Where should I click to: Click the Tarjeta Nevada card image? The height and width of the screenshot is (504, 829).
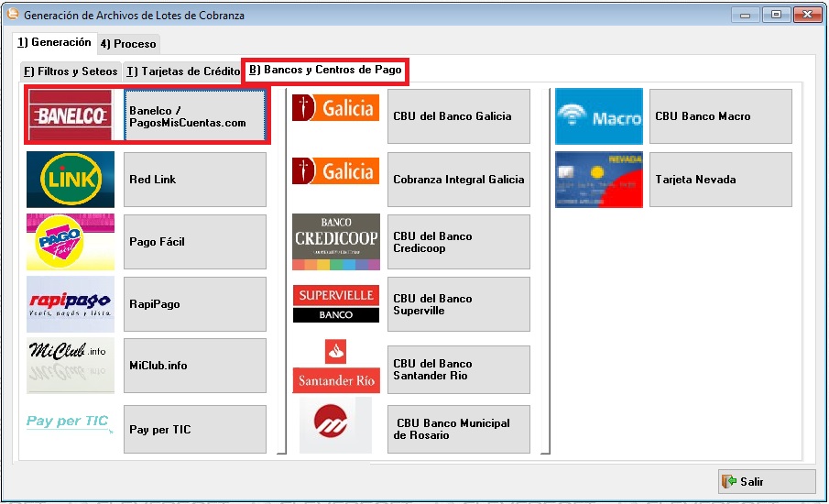point(598,180)
